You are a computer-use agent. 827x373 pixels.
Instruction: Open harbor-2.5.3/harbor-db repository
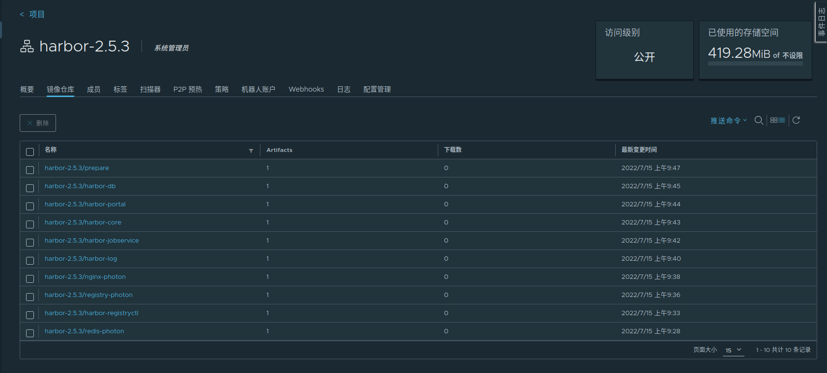pos(80,186)
